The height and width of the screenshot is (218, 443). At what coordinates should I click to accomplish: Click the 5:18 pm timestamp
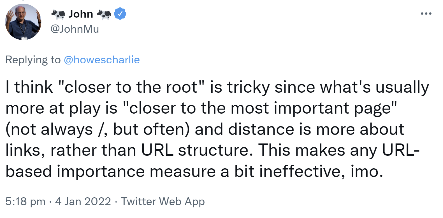(25, 201)
